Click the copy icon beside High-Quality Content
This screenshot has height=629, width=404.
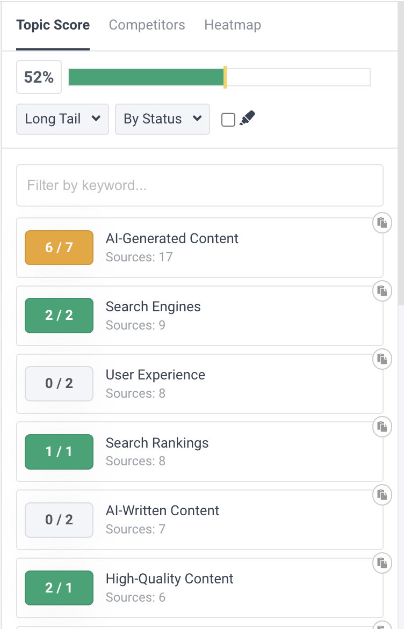pyautogui.click(x=382, y=564)
